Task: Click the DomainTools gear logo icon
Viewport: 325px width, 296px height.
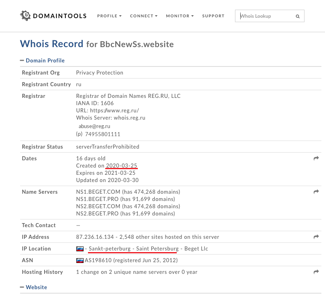Action: [25, 16]
